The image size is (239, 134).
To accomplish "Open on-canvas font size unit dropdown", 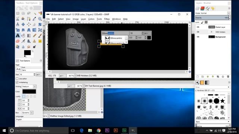I will click(x=148, y=33).
